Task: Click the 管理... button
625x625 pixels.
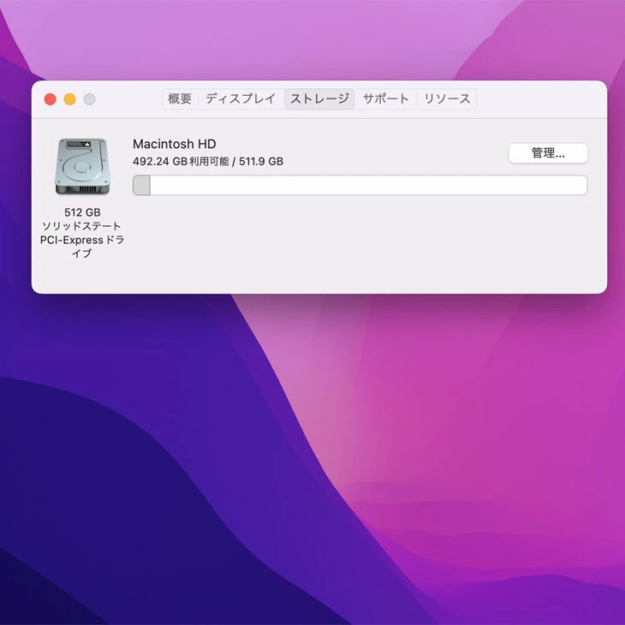Action: 548,153
